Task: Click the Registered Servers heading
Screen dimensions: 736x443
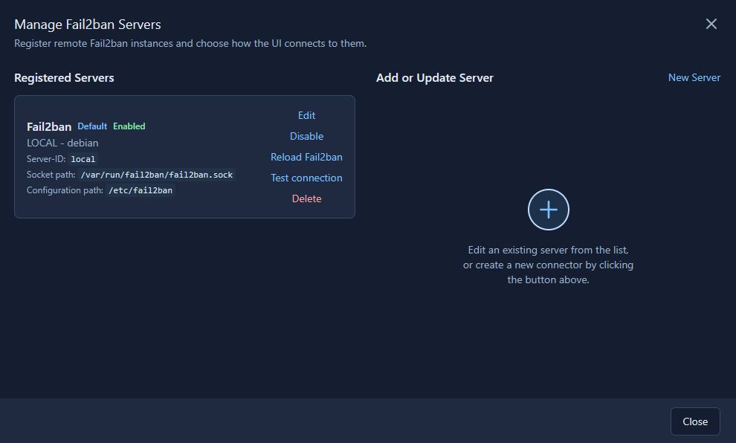Action: coord(64,78)
